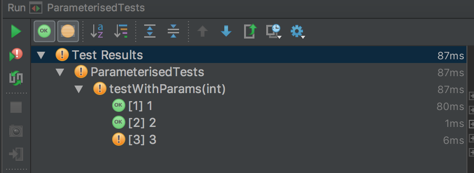Rerun failed tests icon

pyautogui.click(x=16, y=55)
